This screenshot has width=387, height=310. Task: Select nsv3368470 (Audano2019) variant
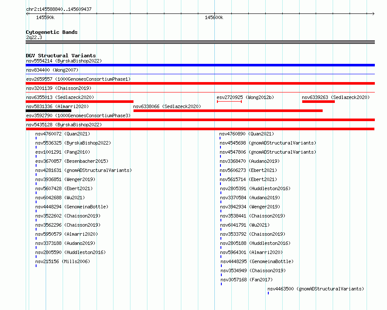click(x=250, y=161)
